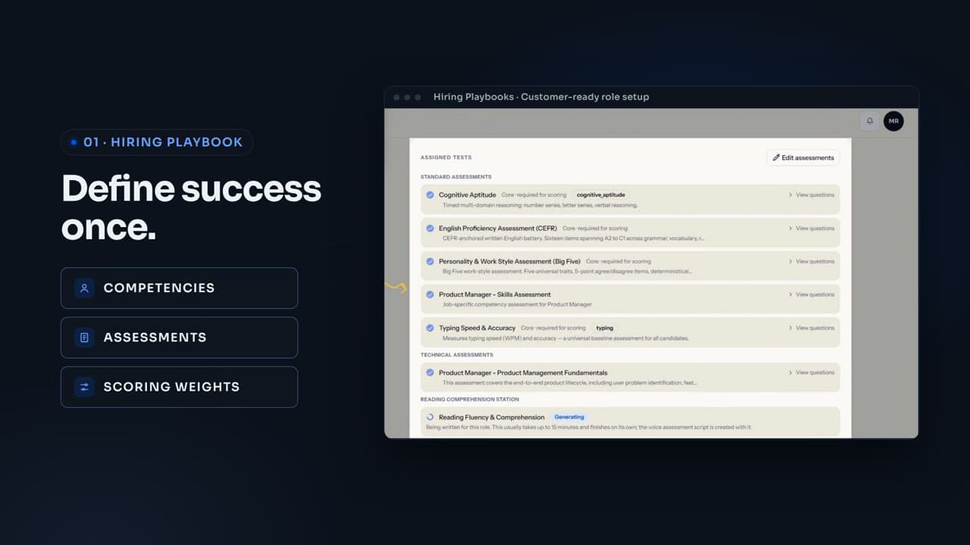Click 'Core·required for scoring' on Cognitive Aptitude row
The image size is (970, 545).
(x=534, y=195)
